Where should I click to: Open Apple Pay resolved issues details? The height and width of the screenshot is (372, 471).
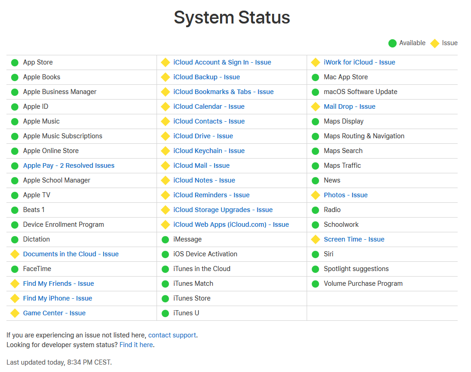tap(69, 165)
